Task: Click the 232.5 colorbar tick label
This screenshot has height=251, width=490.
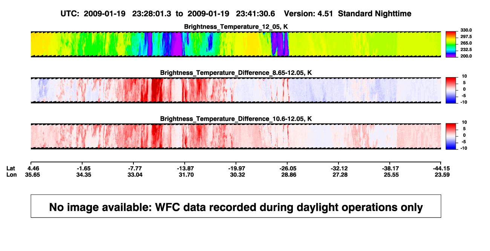Action: [x=466, y=49]
